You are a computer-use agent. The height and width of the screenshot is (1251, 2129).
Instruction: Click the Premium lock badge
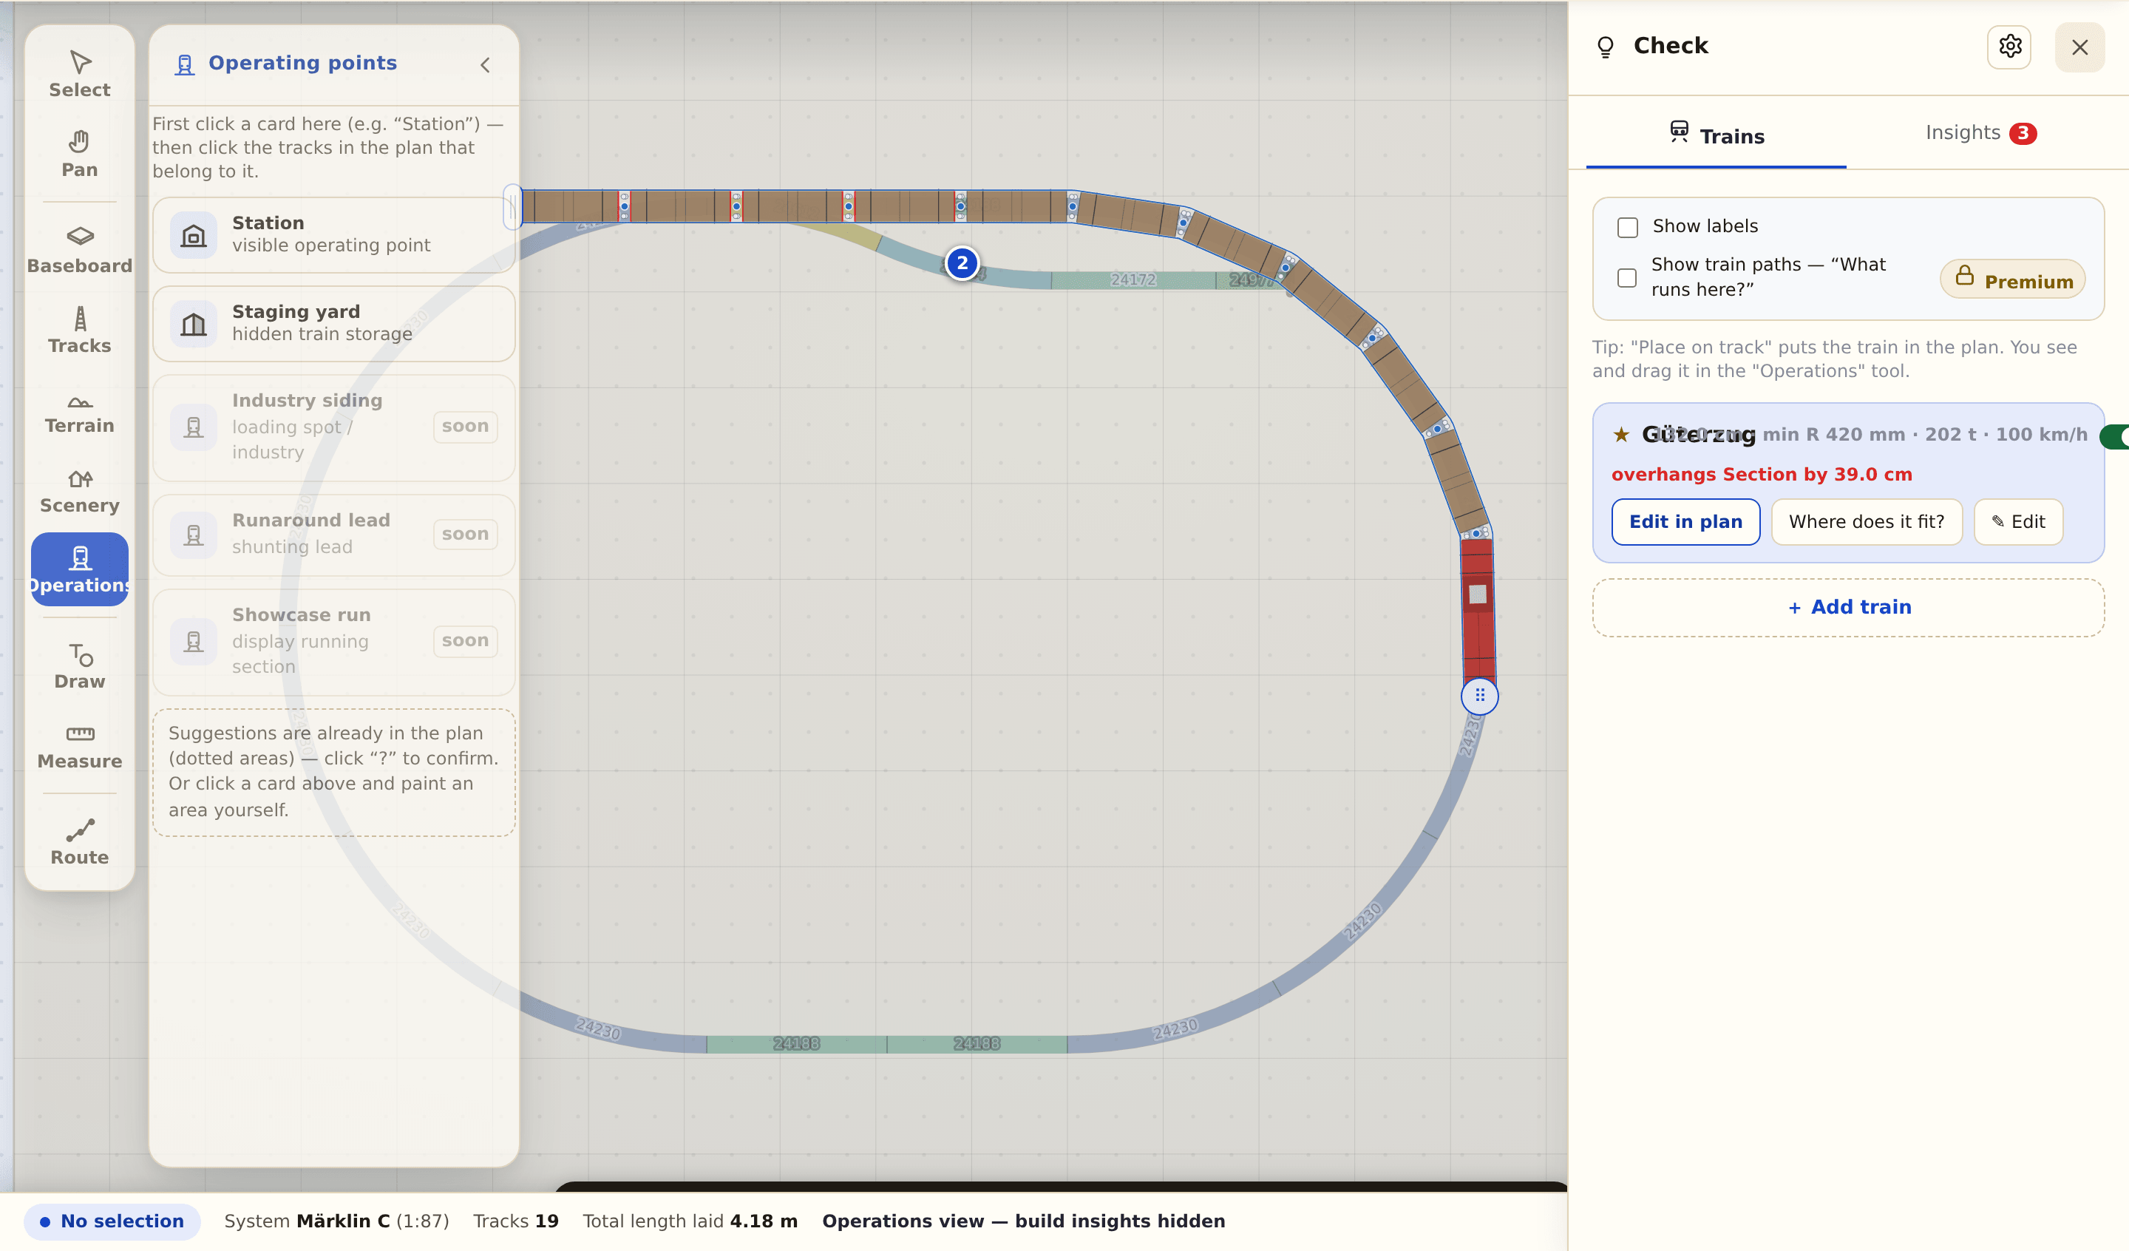(x=2011, y=279)
